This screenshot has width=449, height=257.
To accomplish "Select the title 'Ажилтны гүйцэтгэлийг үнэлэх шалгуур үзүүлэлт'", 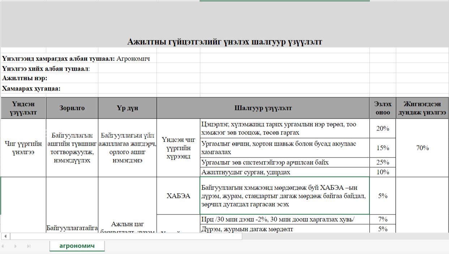I will 224,42.
